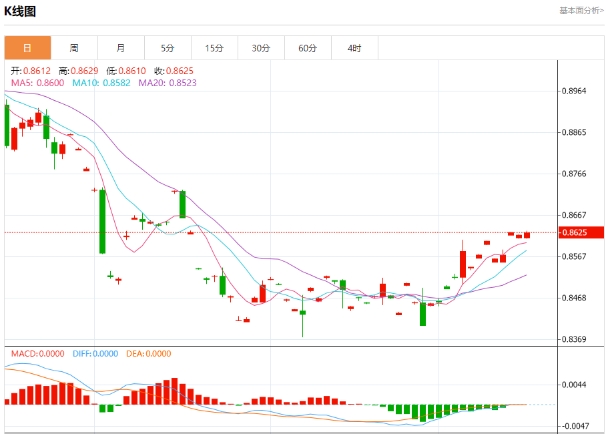
Task: Select the 60分 interval tab
Action: pos(308,48)
